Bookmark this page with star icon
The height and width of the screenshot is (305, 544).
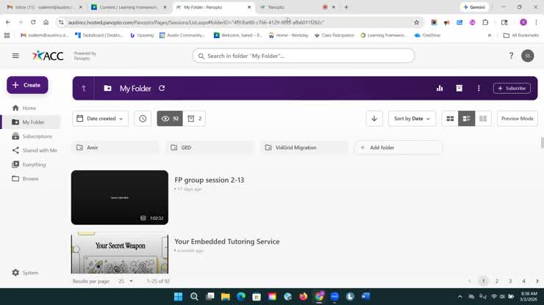click(x=417, y=23)
